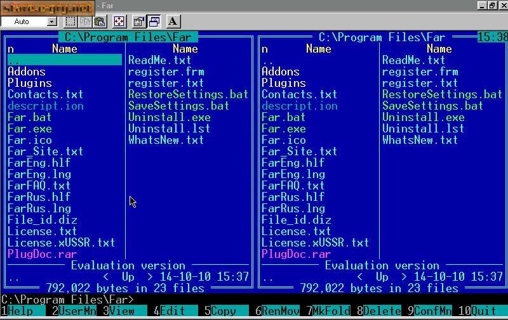Select FarEng.lng in the right panel
Viewport: 508px width, 320px height.
pyautogui.click(x=293, y=174)
